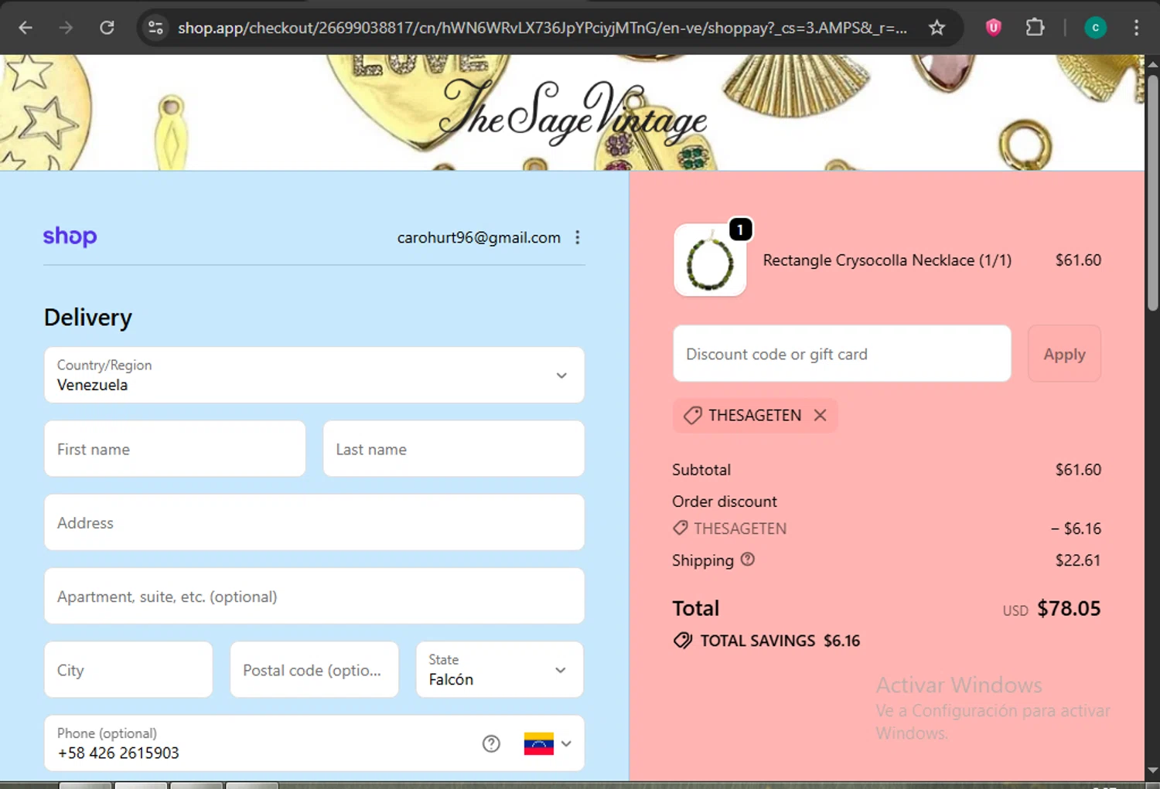Open the Venezuela flag phone country selector
The height and width of the screenshot is (789, 1160).
548,743
